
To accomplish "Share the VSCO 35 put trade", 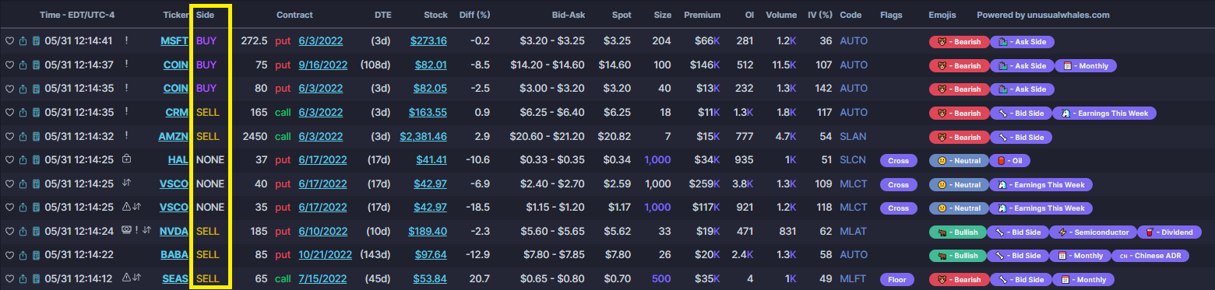I will [23, 208].
